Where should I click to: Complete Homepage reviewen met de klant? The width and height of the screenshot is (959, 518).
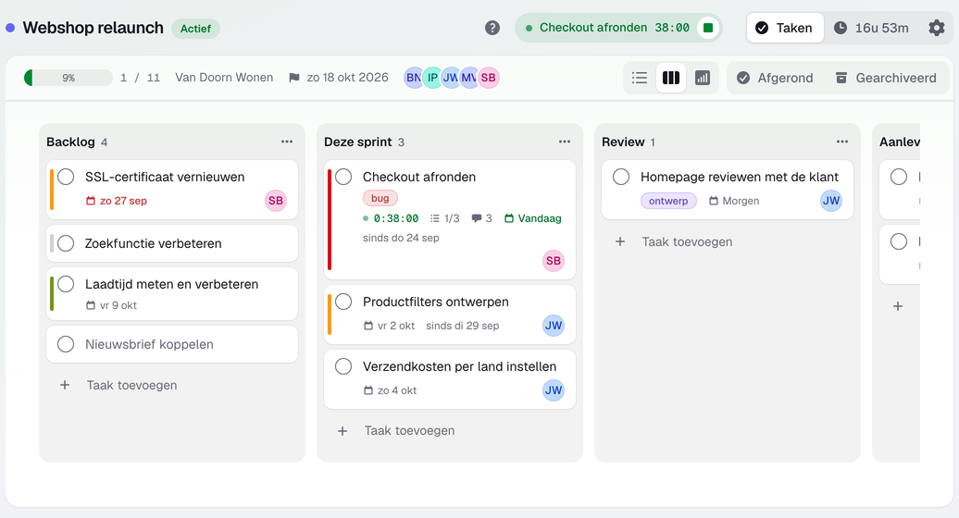(621, 178)
